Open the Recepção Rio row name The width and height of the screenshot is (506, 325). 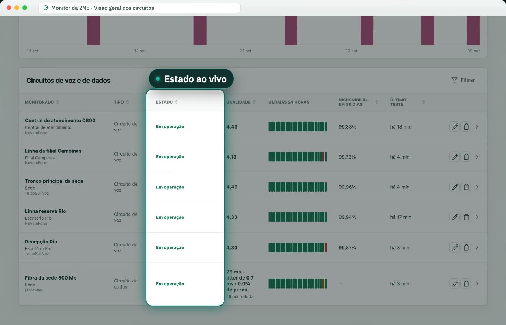41,242
